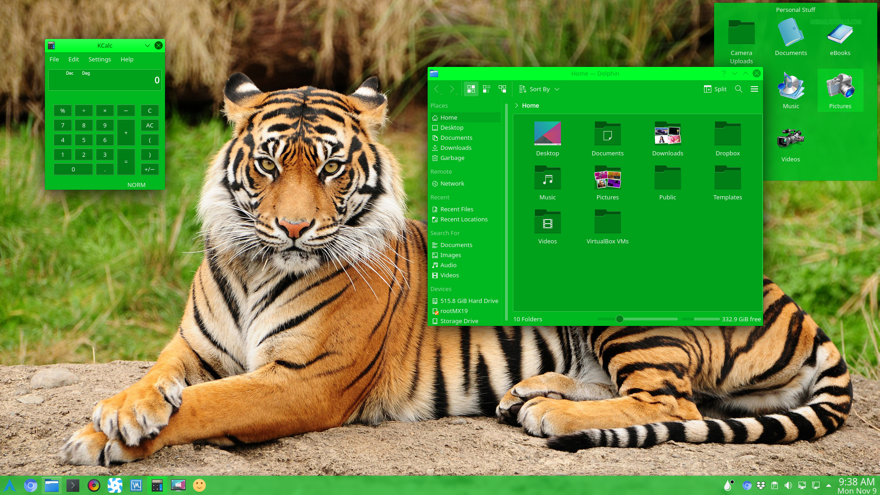Click the division key in KCalc
Screen dimensions: 880x495
point(84,110)
